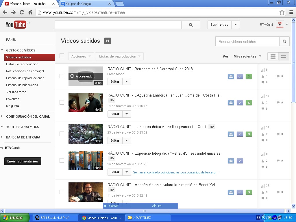The image size is (296, 222).
Task: Click privacy icon for Mossèn Antonini video
Action: [x=231, y=192]
